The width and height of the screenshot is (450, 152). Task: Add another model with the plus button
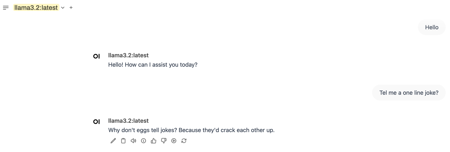pos(71,8)
